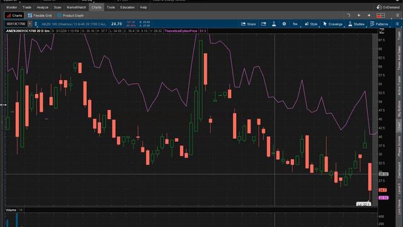Open the Trade side panel tab
The width and height of the screenshot is (403, 227).
[x=399, y=35]
